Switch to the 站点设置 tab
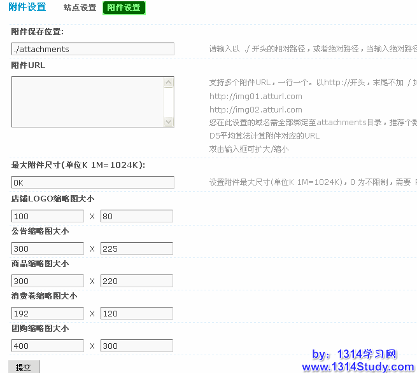417x373 pixels. click(x=80, y=8)
